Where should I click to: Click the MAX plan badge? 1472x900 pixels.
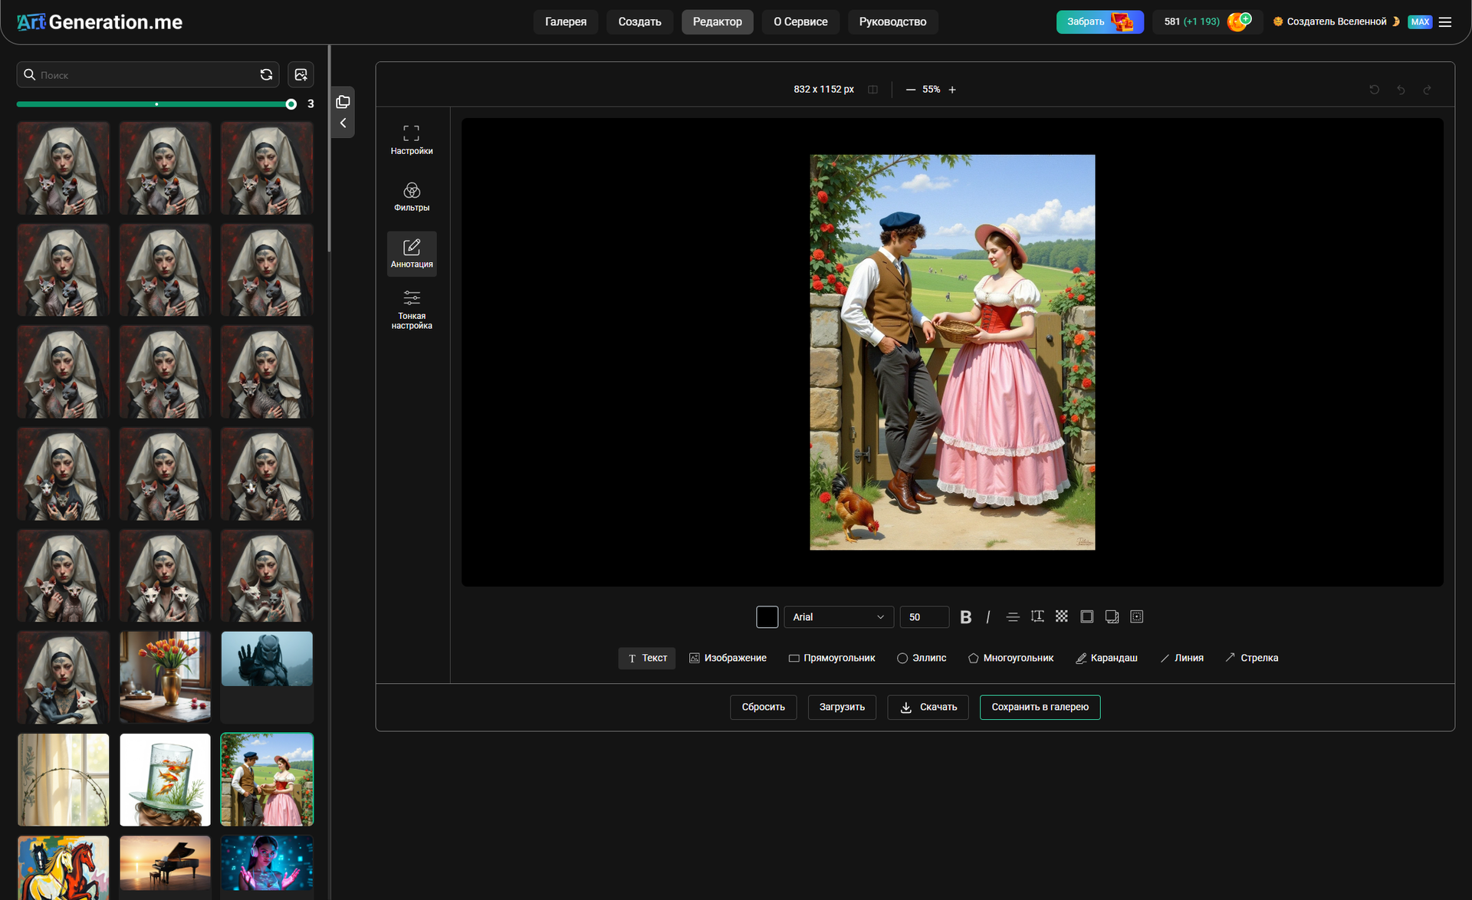(x=1420, y=22)
